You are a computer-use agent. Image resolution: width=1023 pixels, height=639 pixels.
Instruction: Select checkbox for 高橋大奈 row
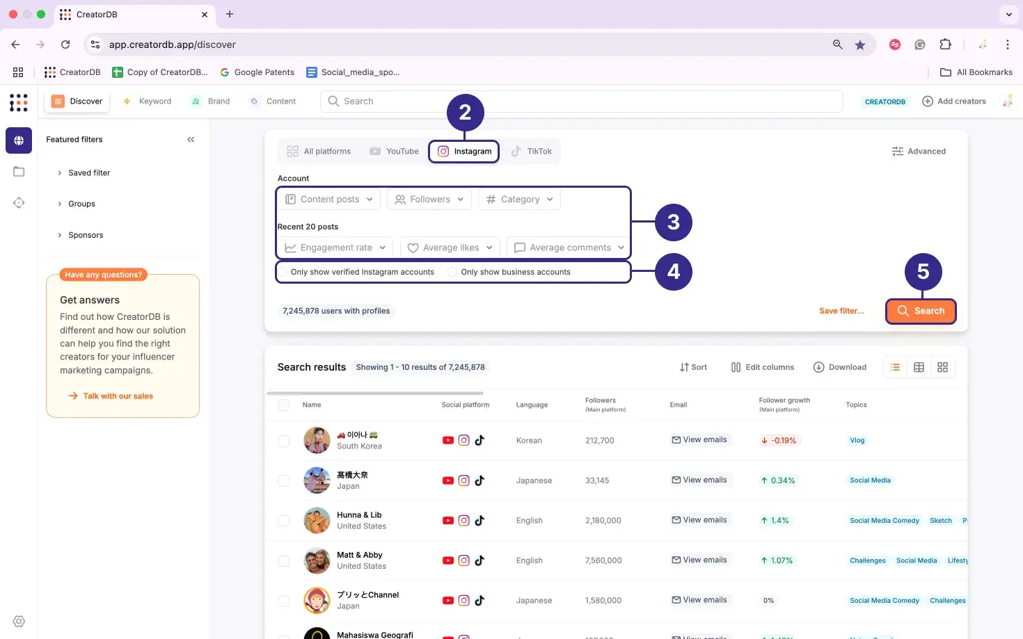click(283, 480)
